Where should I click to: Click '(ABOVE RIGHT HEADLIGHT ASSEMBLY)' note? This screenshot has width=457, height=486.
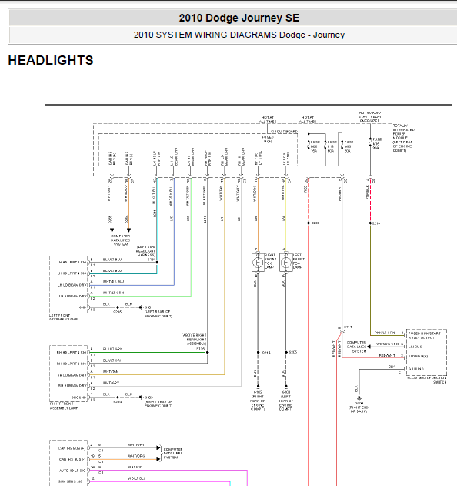pos(194,340)
